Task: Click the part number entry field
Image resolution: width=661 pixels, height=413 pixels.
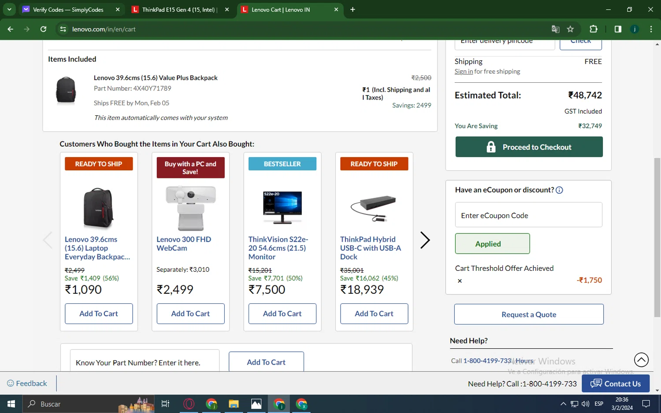Action: tap(145, 361)
